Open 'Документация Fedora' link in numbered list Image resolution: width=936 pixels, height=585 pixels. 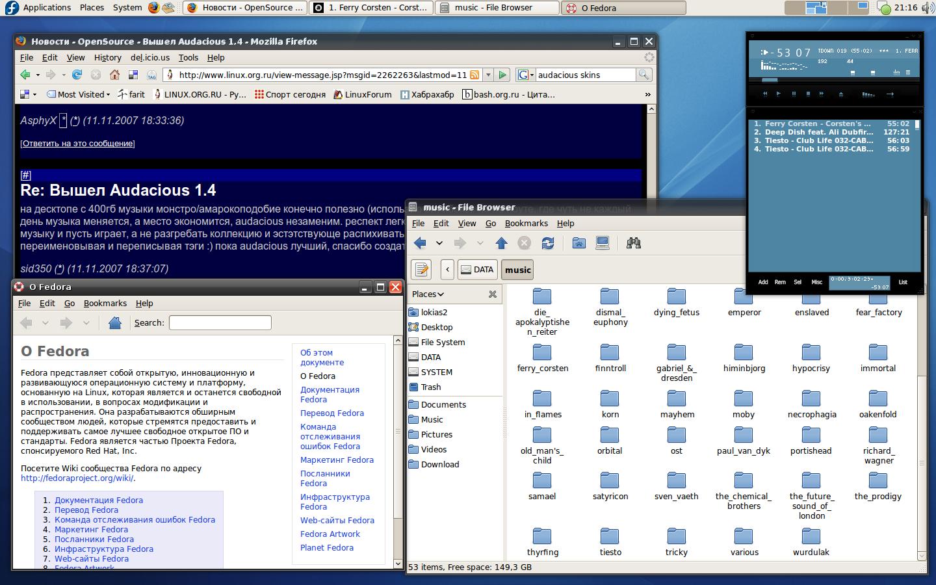tap(99, 500)
